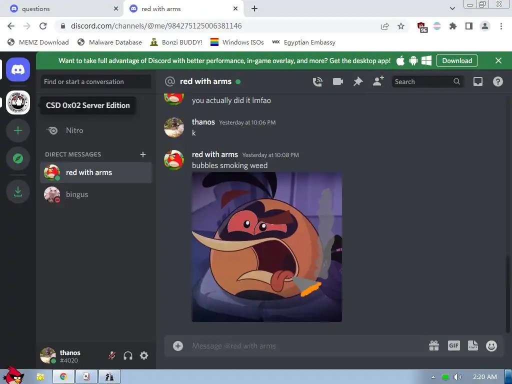Open user settings gear
This screenshot has height=384, width=512.
[144, 355]
